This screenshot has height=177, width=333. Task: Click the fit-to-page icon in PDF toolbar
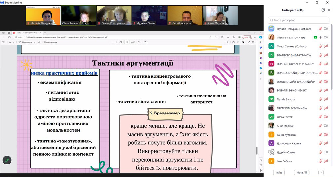[x=121, y=42]
